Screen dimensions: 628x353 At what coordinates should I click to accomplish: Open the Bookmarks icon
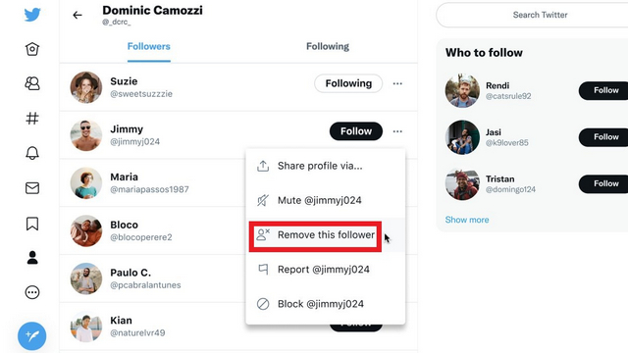coord(32,224)
